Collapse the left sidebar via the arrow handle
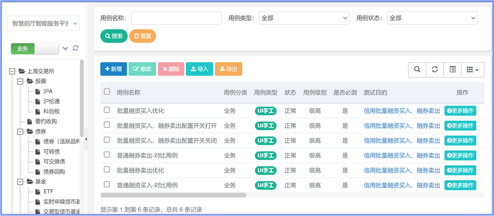The image size is (494, 216). coord(86,139)
